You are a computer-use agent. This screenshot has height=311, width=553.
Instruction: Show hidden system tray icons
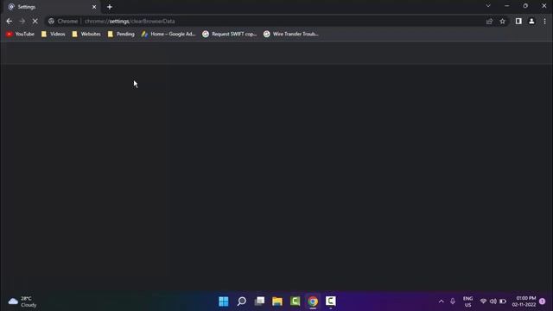(x=442, y=301)
